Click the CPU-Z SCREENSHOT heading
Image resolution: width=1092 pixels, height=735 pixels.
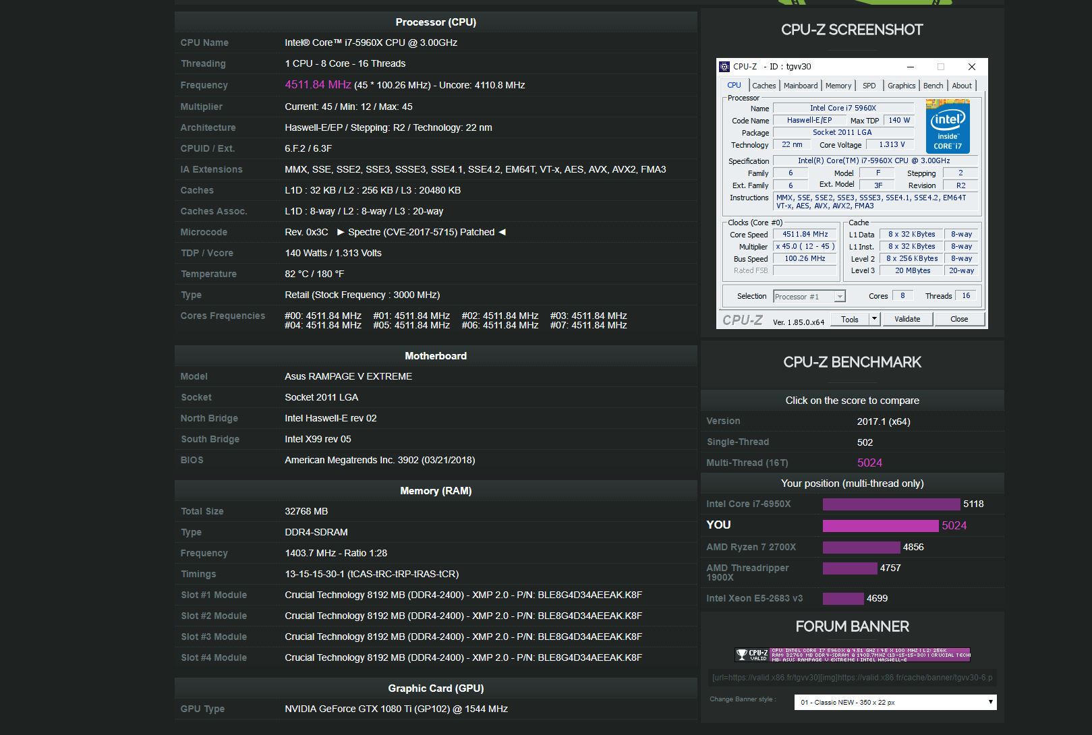pos(852,30)
